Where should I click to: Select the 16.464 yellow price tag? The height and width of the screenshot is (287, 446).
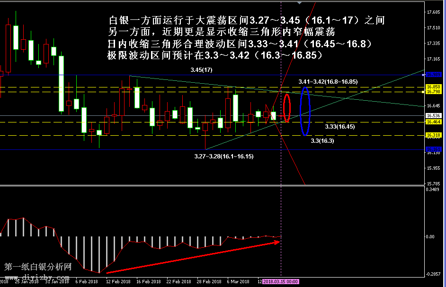tap(433, 122)
